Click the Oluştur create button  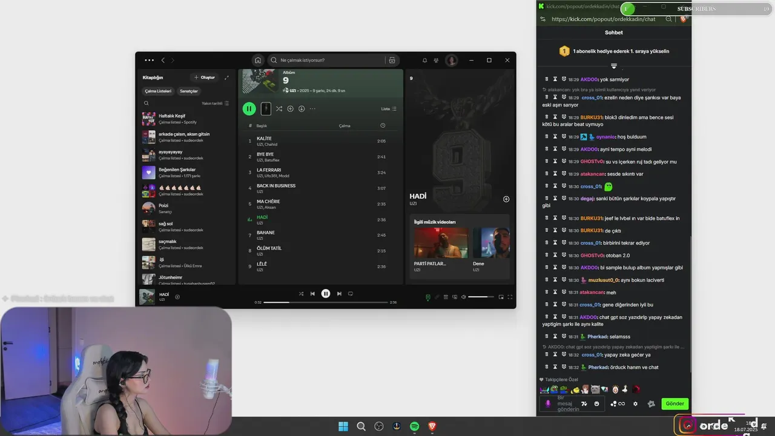[x=204, y=78]
